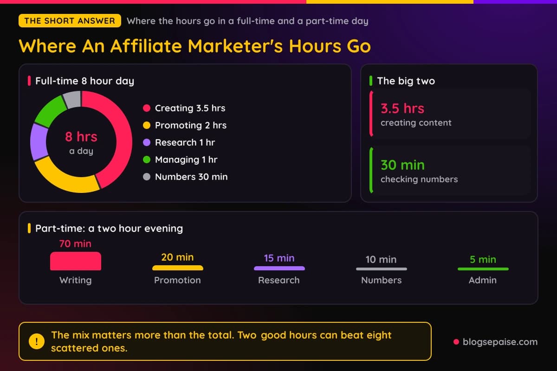Click the red 70 min Writing bar
The width and height of the screenshot is (557, 371).
pos(76,261)
